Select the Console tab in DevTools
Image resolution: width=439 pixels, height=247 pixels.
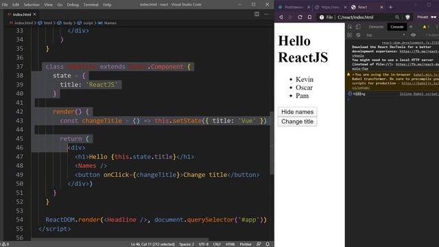click(396, 27)
